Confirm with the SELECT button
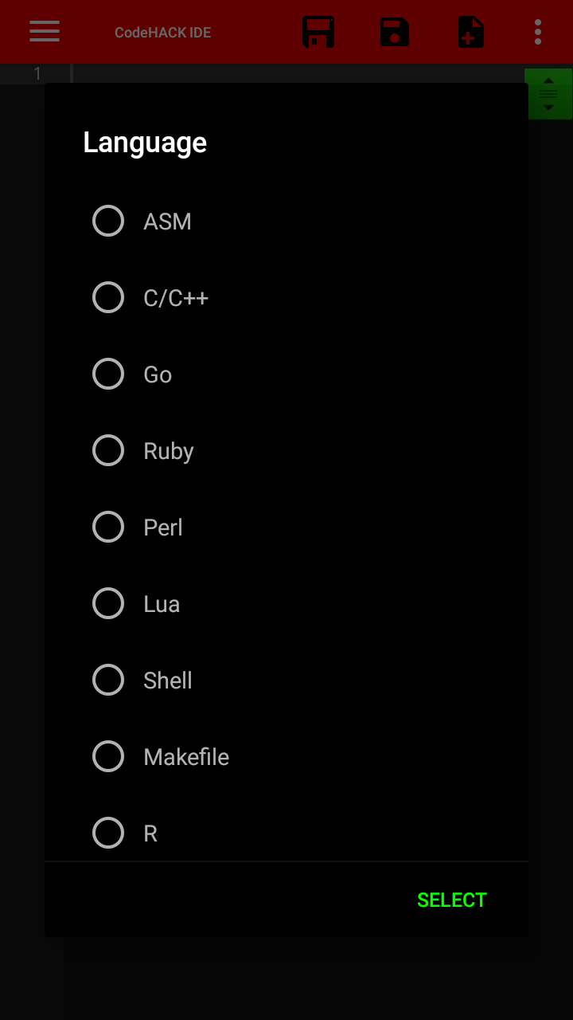This screenshot has height=1020, width=573. coord(451,900)
